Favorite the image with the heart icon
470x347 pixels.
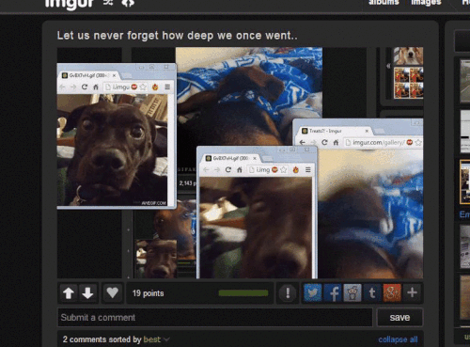(112, 293)
